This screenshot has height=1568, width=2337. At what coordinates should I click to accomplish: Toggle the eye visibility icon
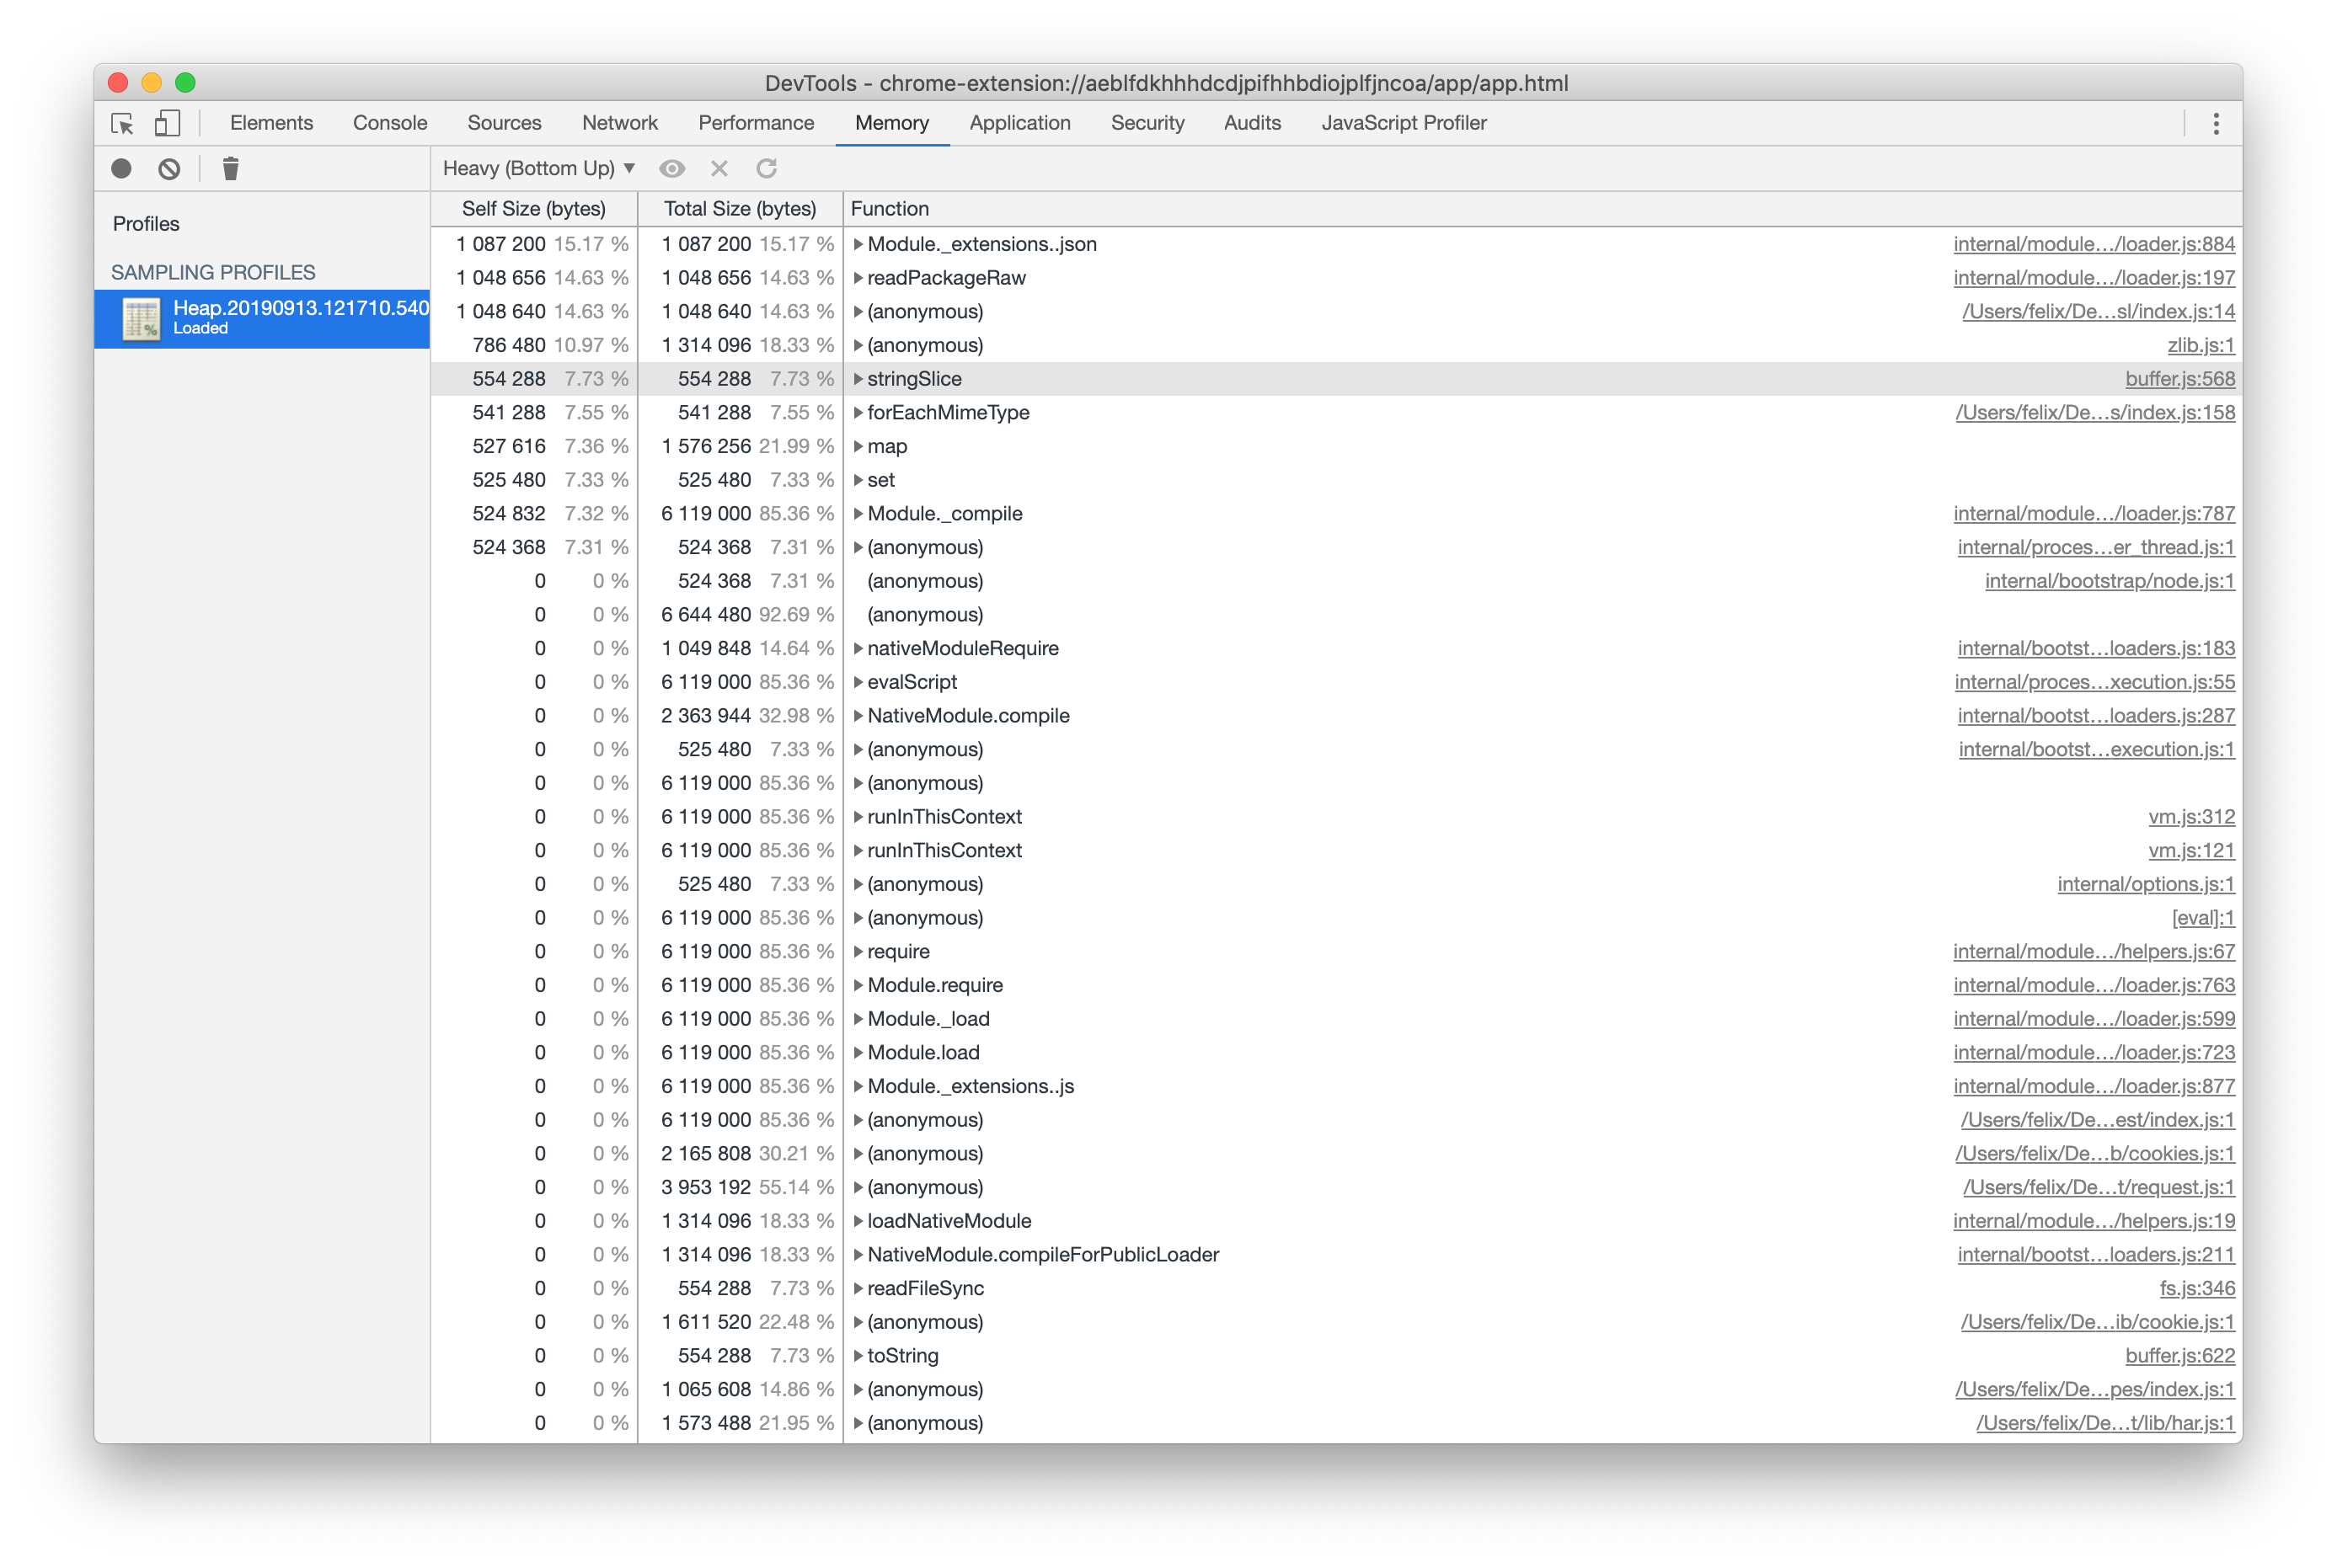[674, 168]
